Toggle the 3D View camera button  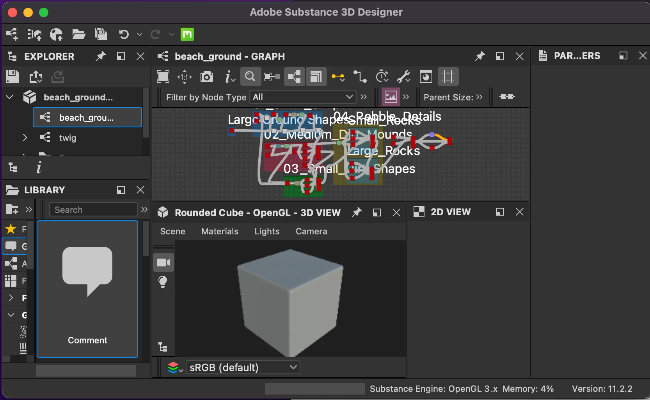click(x=163, y=262)
